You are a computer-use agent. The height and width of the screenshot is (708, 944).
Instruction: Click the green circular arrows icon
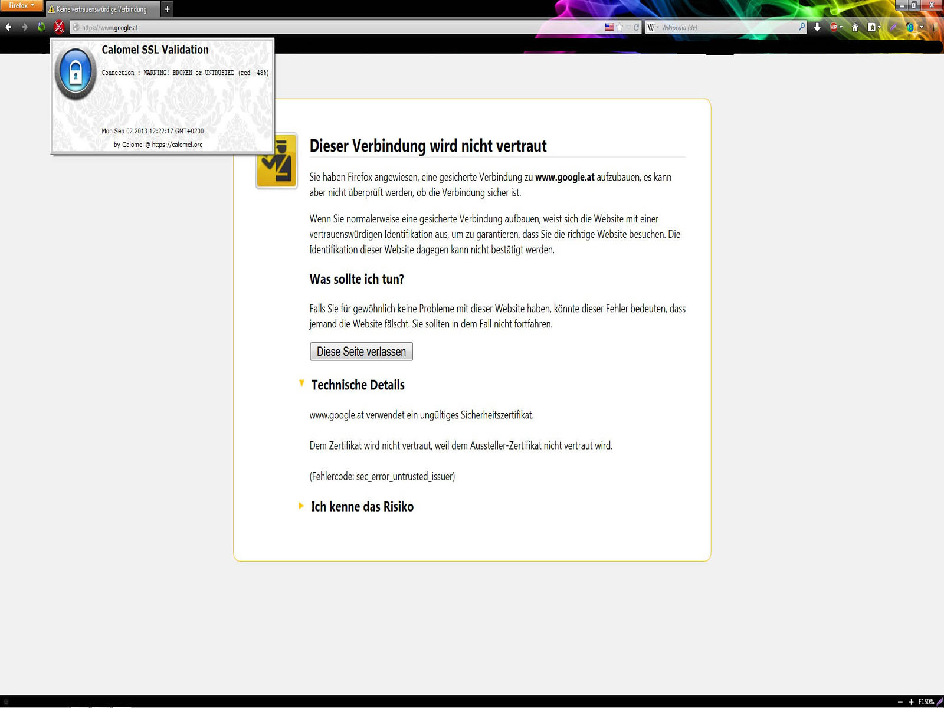tap(41, 27)
